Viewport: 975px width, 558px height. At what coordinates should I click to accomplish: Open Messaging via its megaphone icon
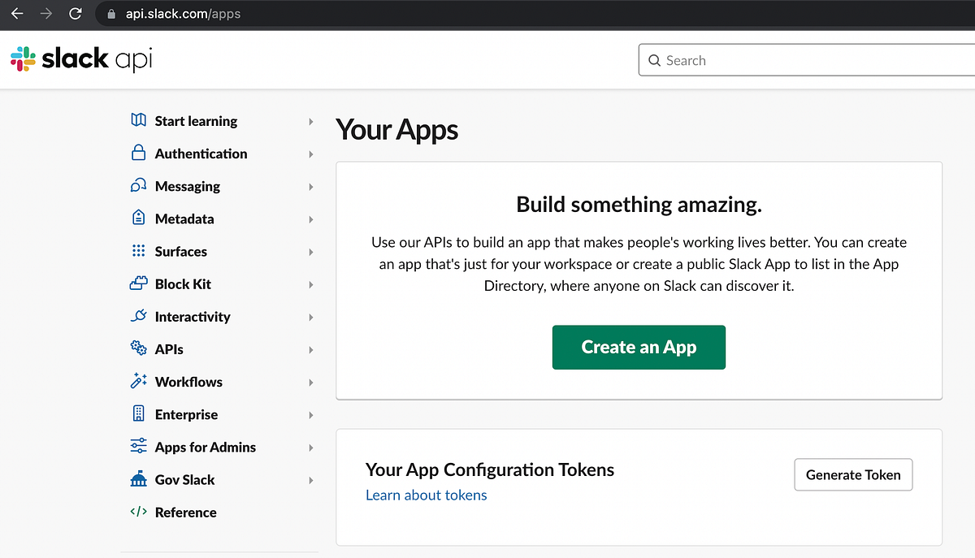(138, 186)
